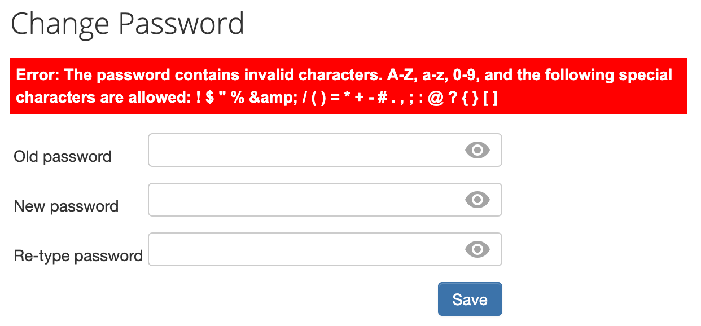Tap the eye icon beside New password
Screen dimensions: 701x326
(x=477, y=200)
